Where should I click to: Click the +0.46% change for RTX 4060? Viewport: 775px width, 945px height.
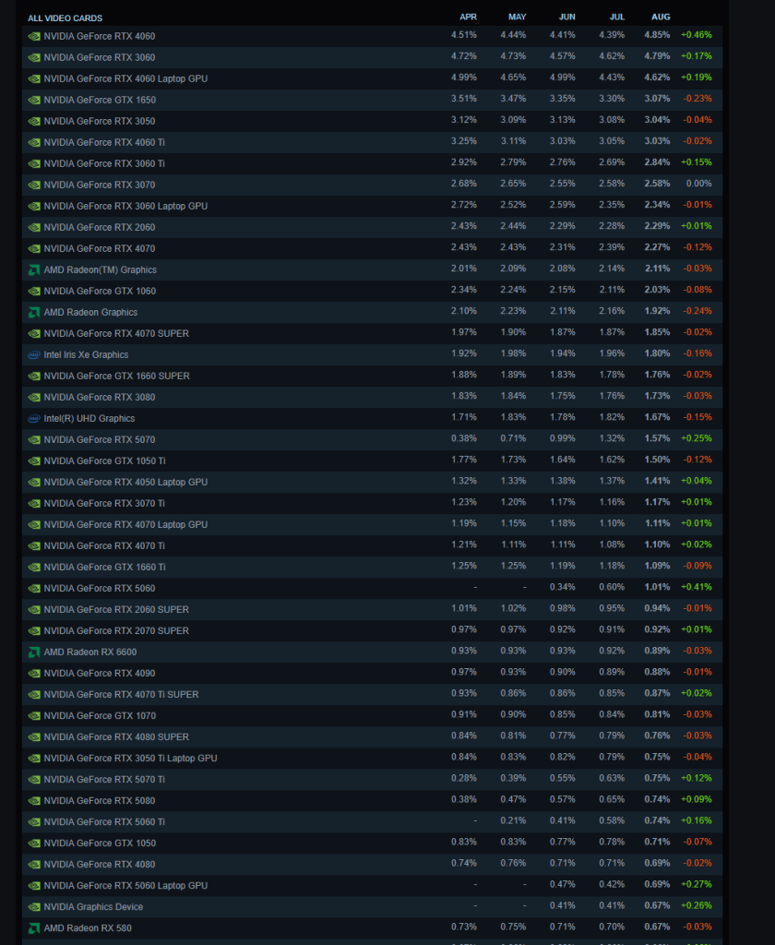coord(696,35)
